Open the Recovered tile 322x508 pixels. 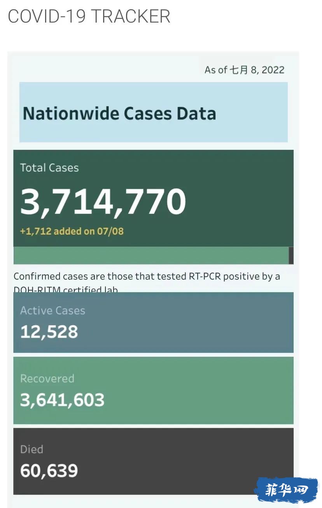(154, 391)
